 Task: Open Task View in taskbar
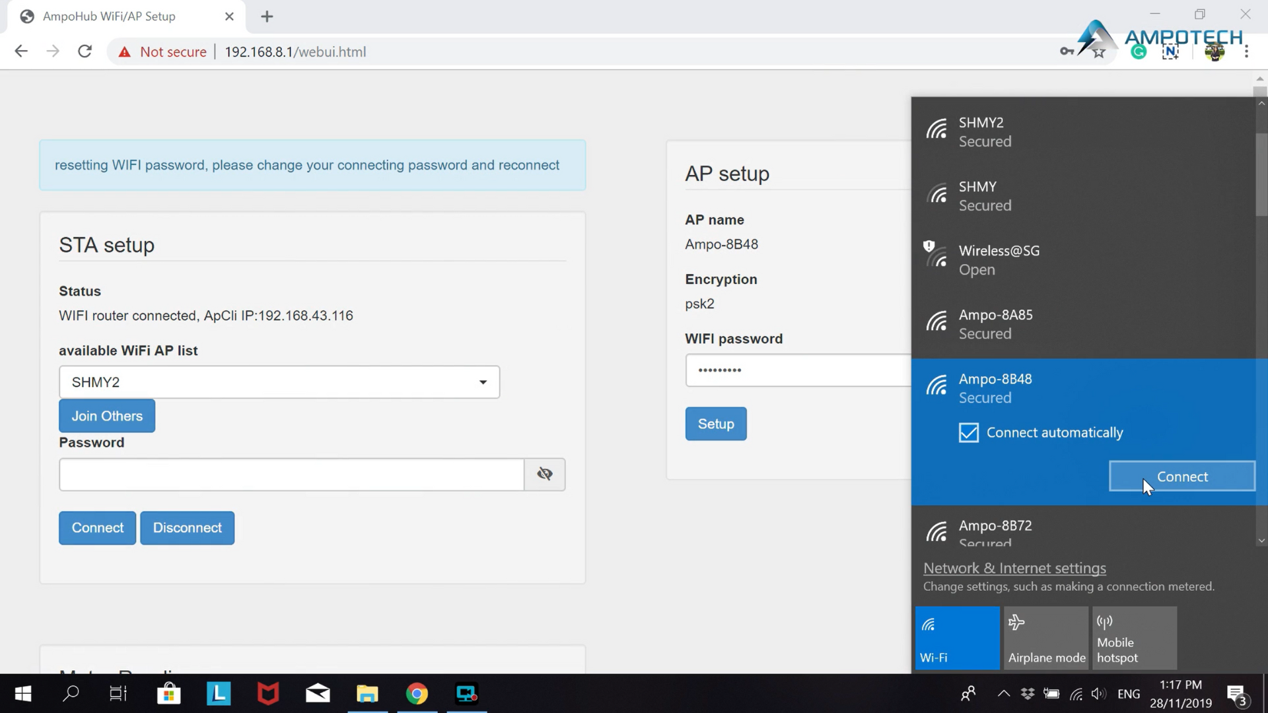click(118, 694)
